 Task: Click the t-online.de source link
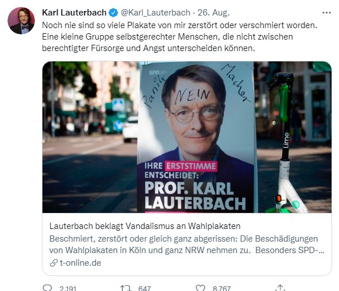click(x=80, y=263)
